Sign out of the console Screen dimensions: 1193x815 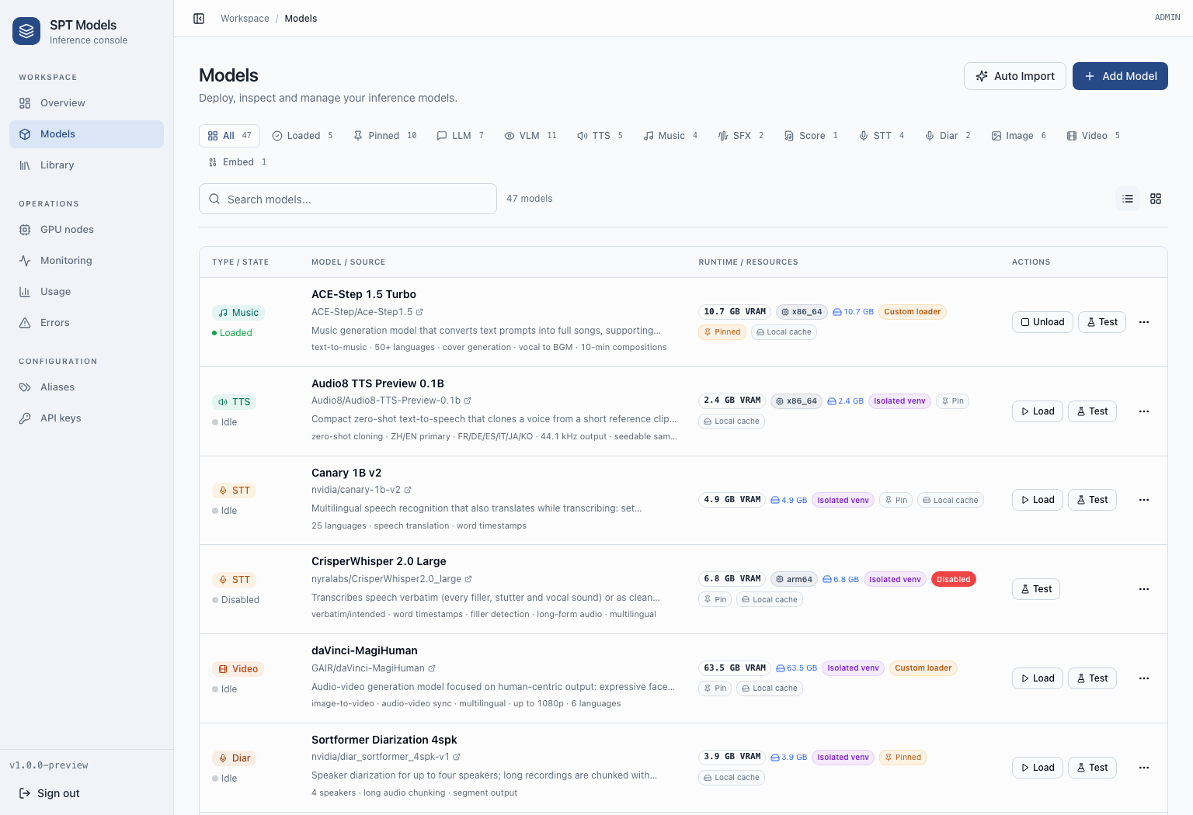[x=50, y=793]
